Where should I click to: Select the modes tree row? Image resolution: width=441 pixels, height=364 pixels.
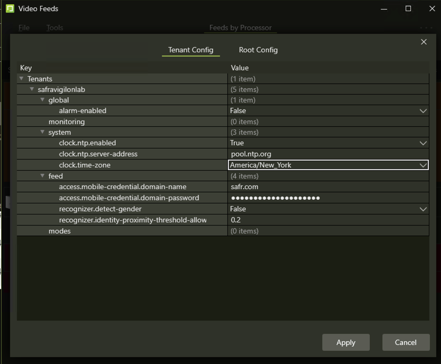pos(60,231)
